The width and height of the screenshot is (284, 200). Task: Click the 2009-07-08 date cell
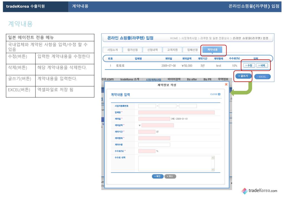(x=169, y=66)
